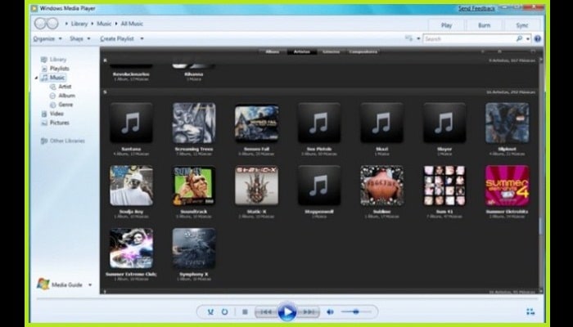Open the Soundtrack album art
Image resolution: width=573 pixels, height=327 pixels.
194,186
